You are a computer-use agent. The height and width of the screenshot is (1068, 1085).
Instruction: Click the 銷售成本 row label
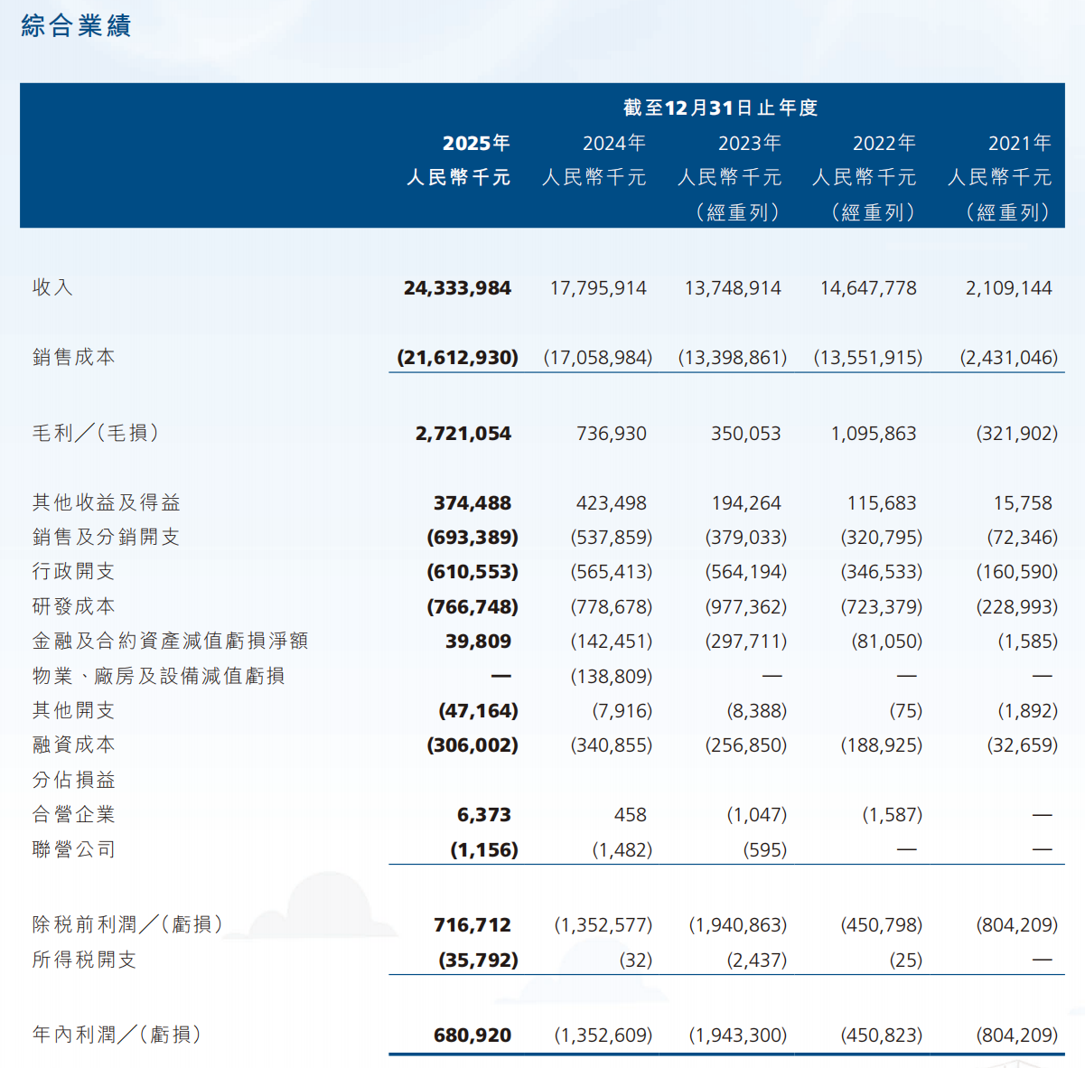(x=74, y=357)
